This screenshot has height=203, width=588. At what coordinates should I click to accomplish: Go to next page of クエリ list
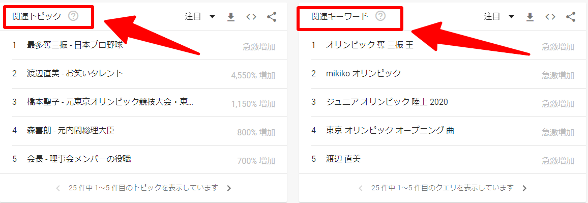coord(524,188)
